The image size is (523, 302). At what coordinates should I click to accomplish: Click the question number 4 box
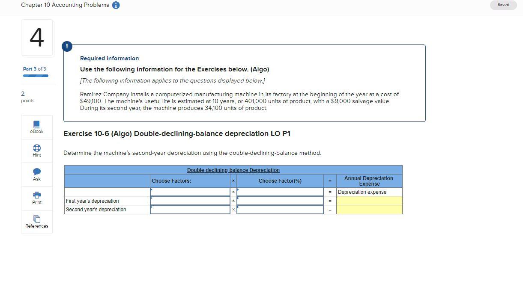37,38
